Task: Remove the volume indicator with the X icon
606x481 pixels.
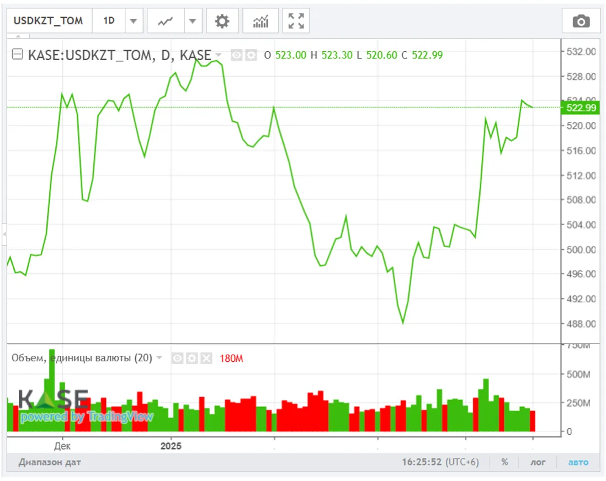Action: [x=206, y=359]
